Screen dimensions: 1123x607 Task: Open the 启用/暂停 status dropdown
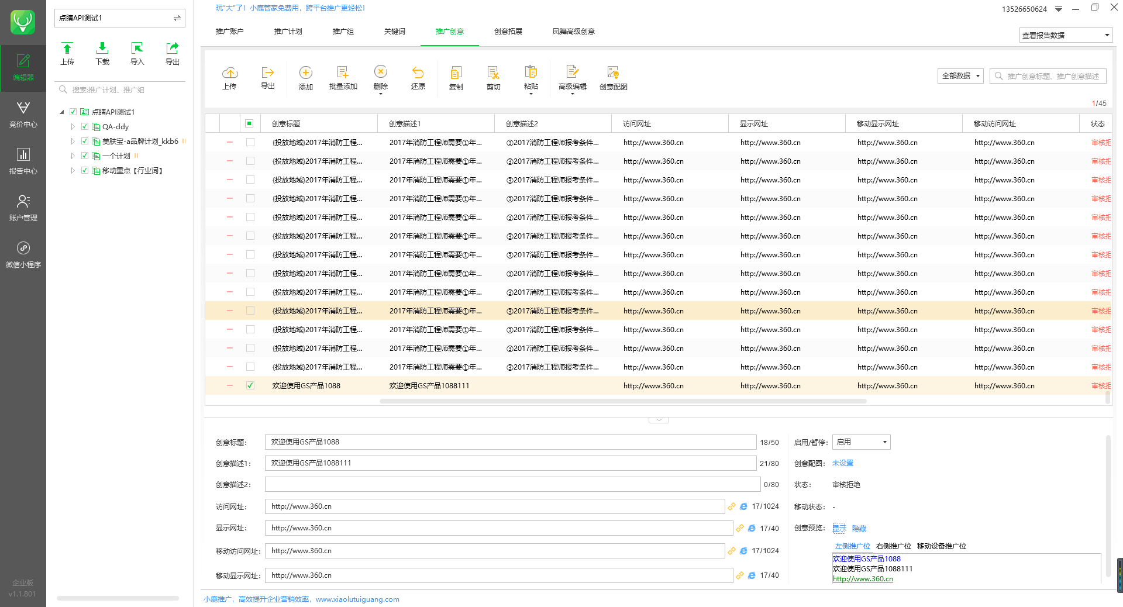tap(861, 442)
